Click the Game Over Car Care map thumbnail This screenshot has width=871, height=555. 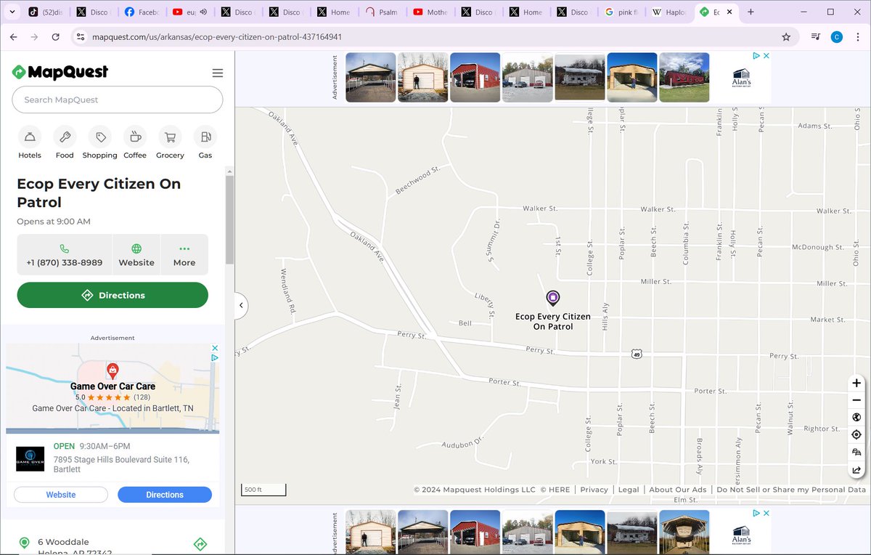[x=113, y=389]
